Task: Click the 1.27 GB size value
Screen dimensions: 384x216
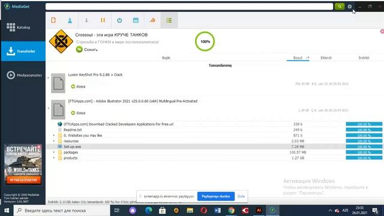Action: click(x=298, y=158)
